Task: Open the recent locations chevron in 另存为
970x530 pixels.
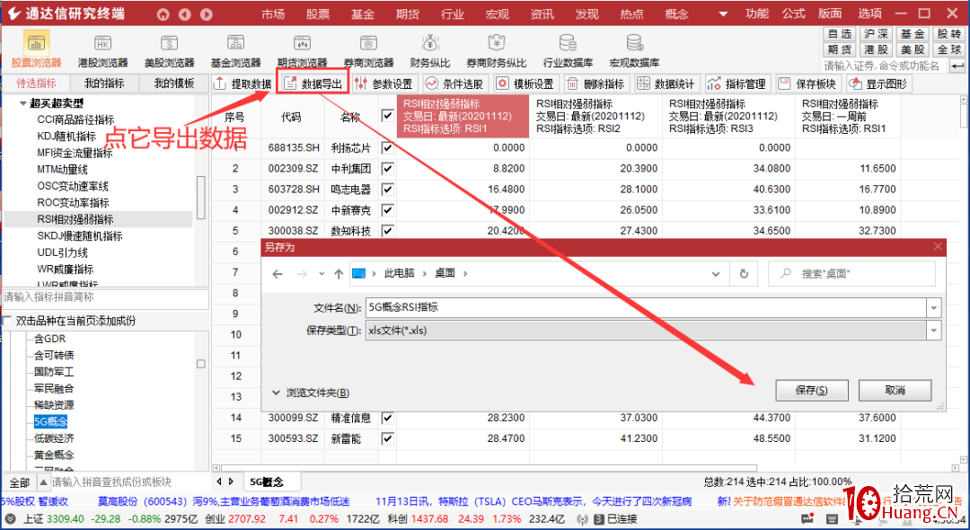Action: tap(321, 274)
